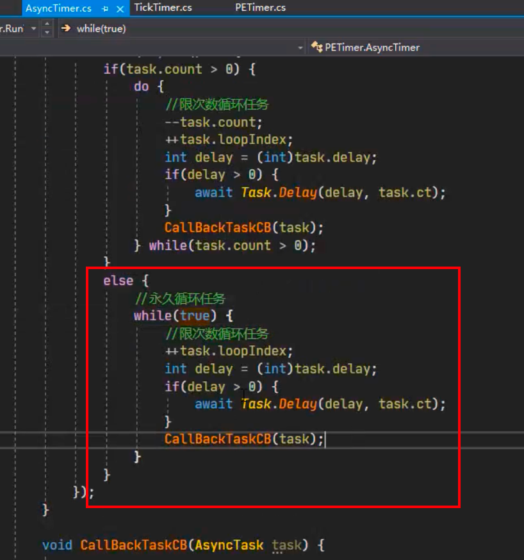Screen dimensions: 524x560
Task: Open dropdown arrow left of PETimer.AsyncTimer
Action: 300,47
